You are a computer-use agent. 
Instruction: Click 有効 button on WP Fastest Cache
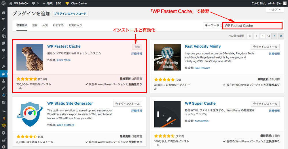137,47
